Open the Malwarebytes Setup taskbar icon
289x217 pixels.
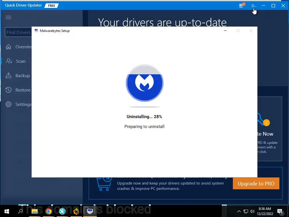[x=90, y=211]
